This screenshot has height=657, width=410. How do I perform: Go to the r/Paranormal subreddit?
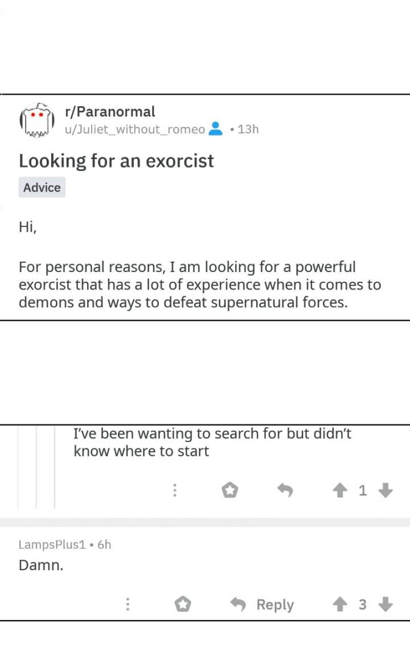(110, 111)
